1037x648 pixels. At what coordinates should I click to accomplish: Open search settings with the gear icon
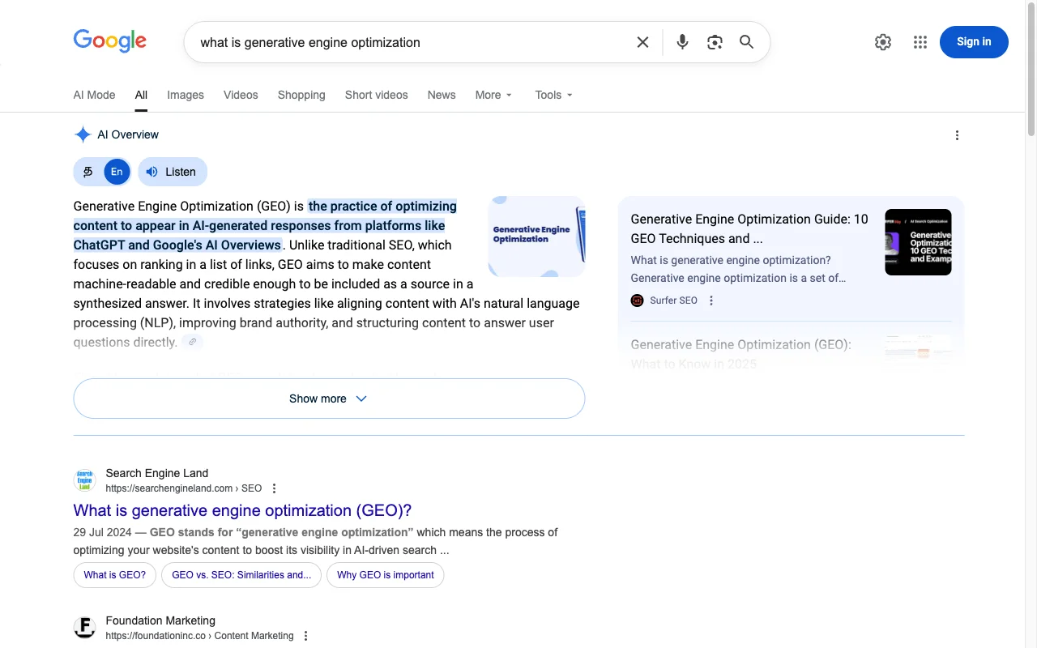pyautogui.click(x=882, y=41)
